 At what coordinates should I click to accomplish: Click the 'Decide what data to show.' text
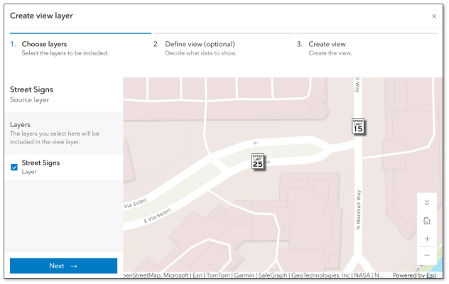(x=201, y=53)
